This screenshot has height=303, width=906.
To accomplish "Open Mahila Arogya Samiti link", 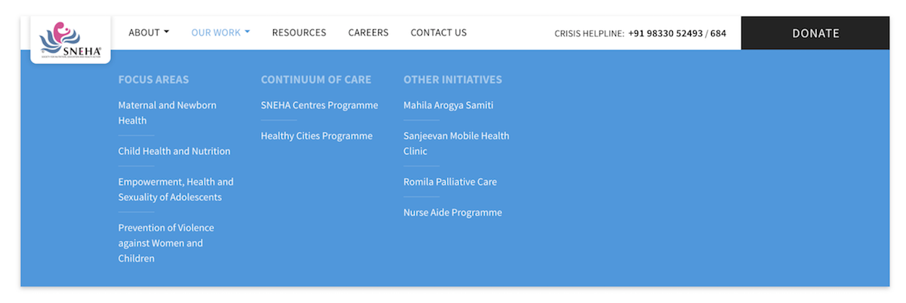I will click(x=448, y=105).
